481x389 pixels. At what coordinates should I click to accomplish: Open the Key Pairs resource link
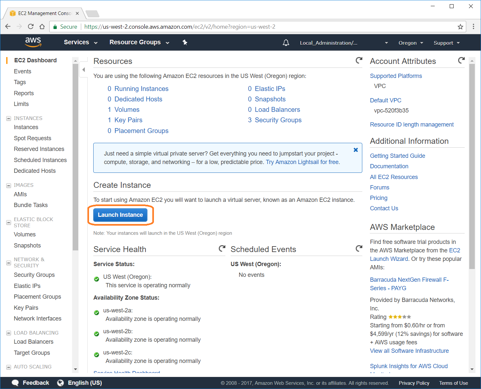tap(128, 120)
